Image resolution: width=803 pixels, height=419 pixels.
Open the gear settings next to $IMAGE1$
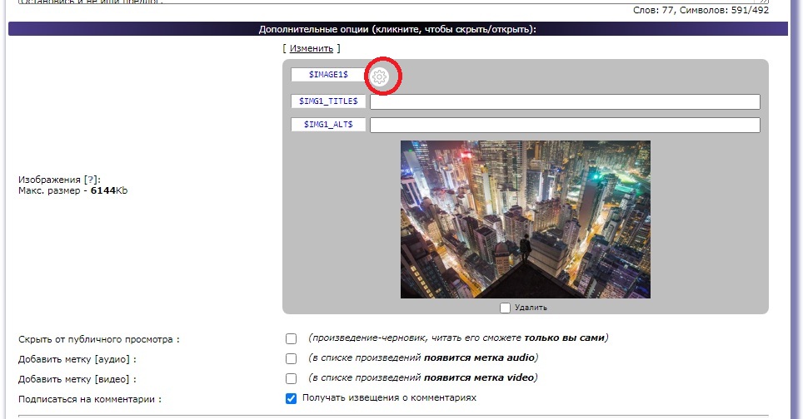tap(380, 76)
